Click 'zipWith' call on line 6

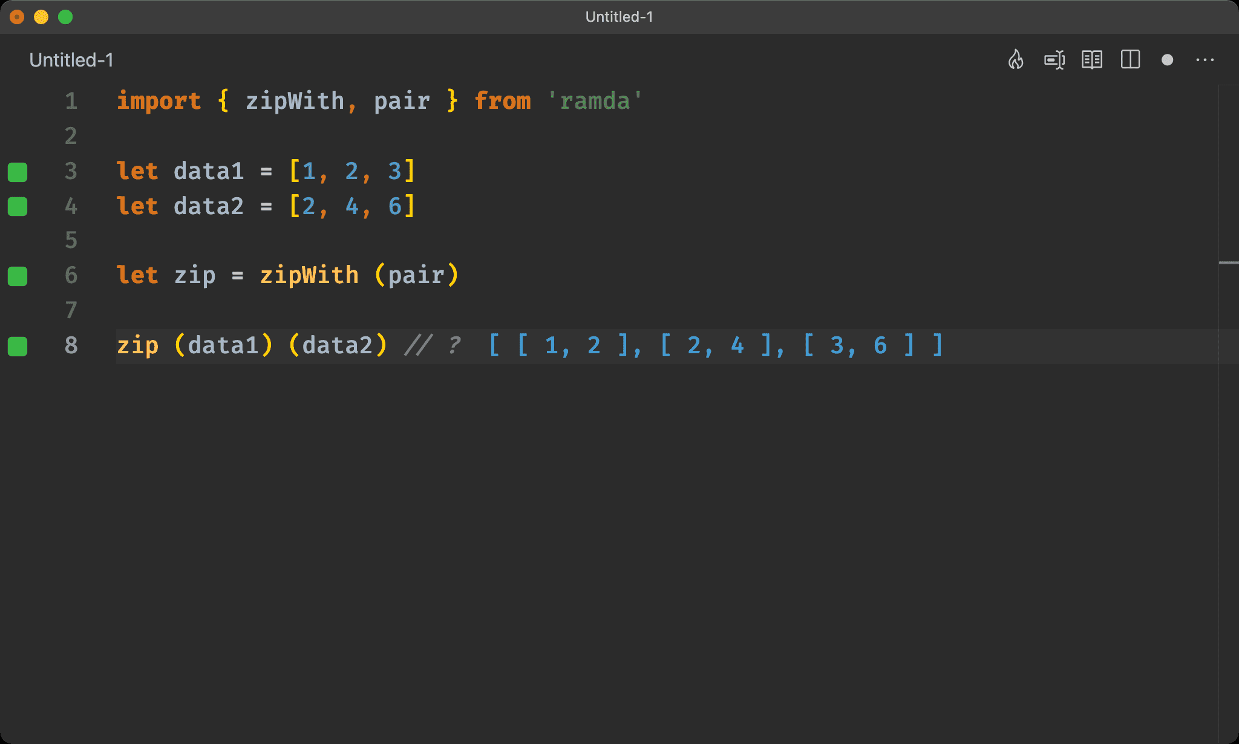(309, 275)
